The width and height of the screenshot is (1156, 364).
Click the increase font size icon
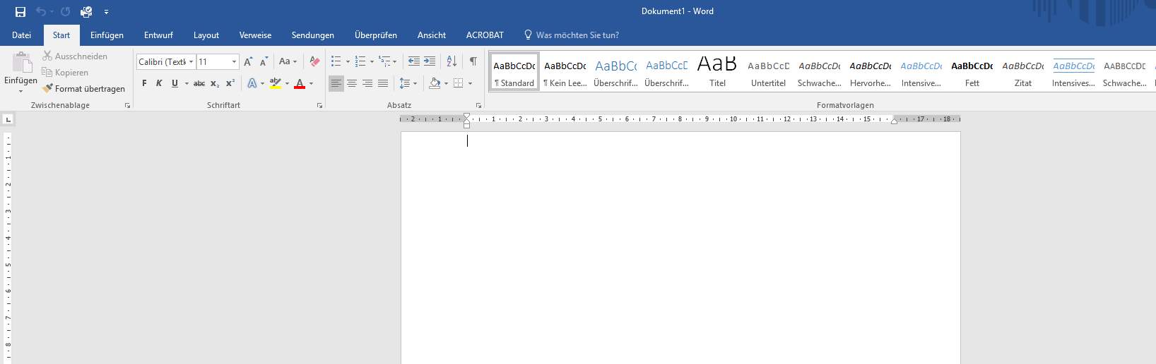coord(248,62)
